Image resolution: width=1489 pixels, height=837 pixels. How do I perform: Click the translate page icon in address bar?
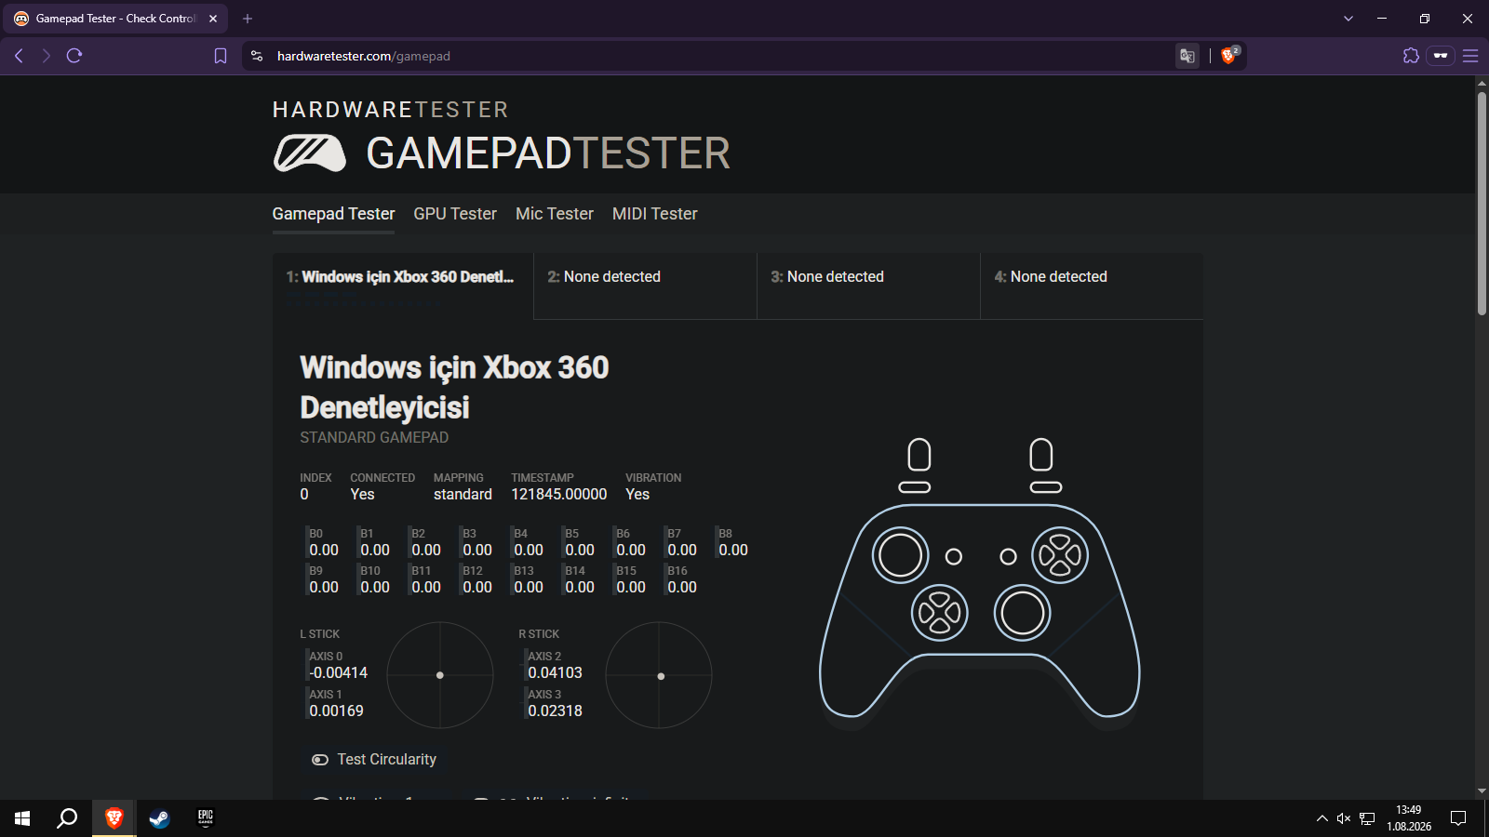pyautogui.click(x=1187, y=56)
